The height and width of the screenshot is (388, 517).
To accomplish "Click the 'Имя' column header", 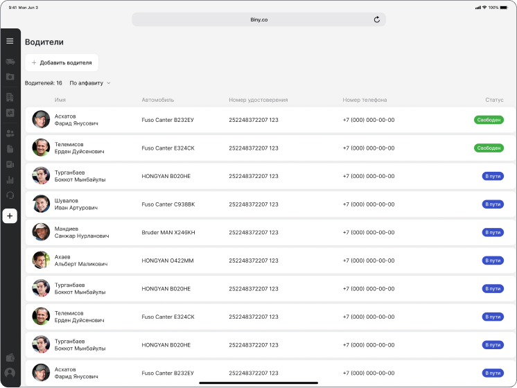I will tap(60, 100).
